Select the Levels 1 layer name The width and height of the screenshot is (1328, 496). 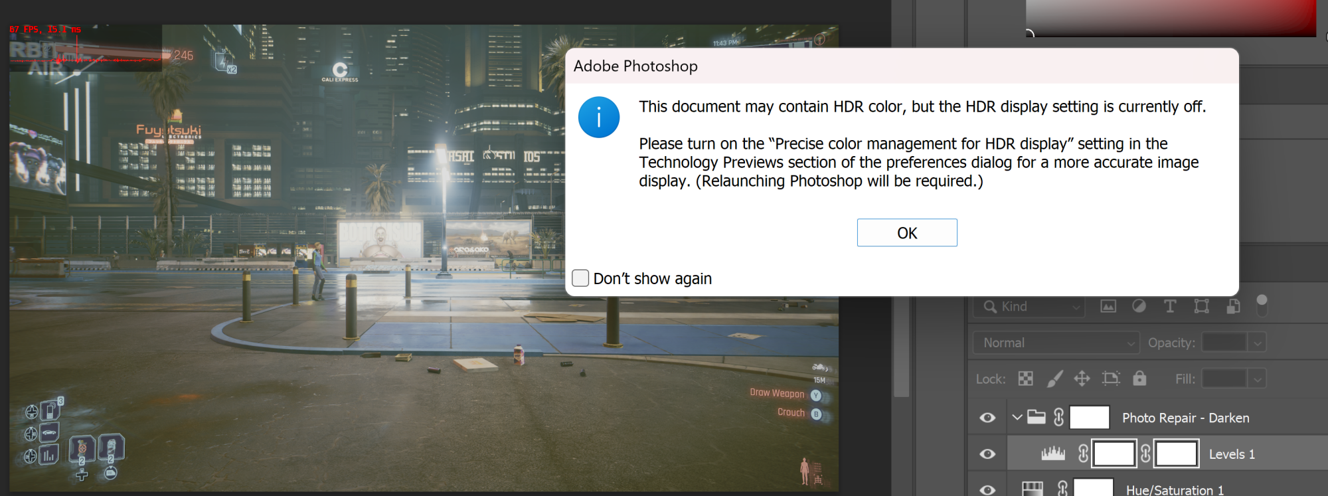(x=1232, y=454)
